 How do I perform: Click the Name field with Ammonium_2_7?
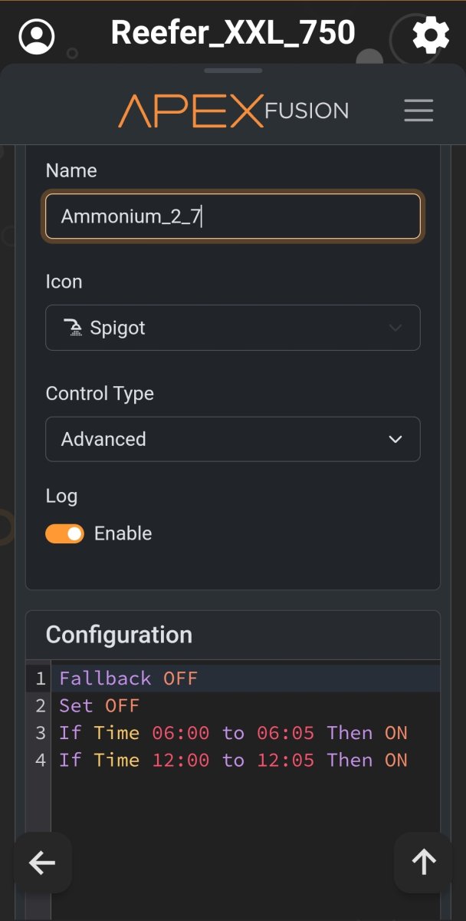(233, 216)
